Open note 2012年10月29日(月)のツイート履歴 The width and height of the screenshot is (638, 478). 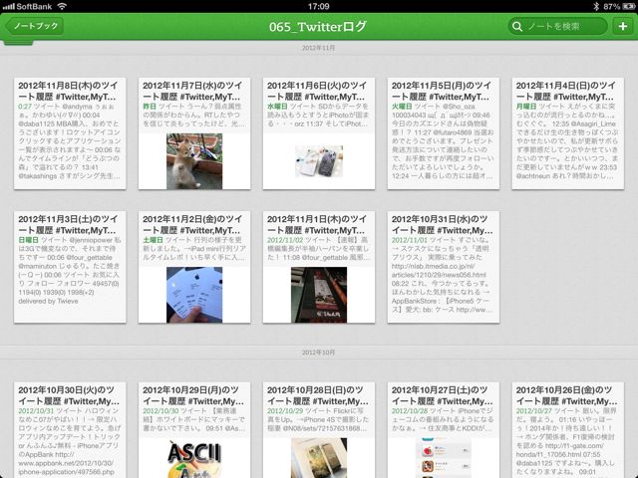pyautogui.click(x=194, y=430)
